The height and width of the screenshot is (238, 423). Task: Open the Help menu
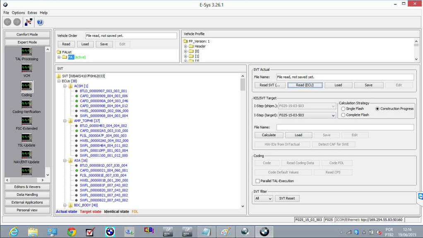tap(43, 13)
